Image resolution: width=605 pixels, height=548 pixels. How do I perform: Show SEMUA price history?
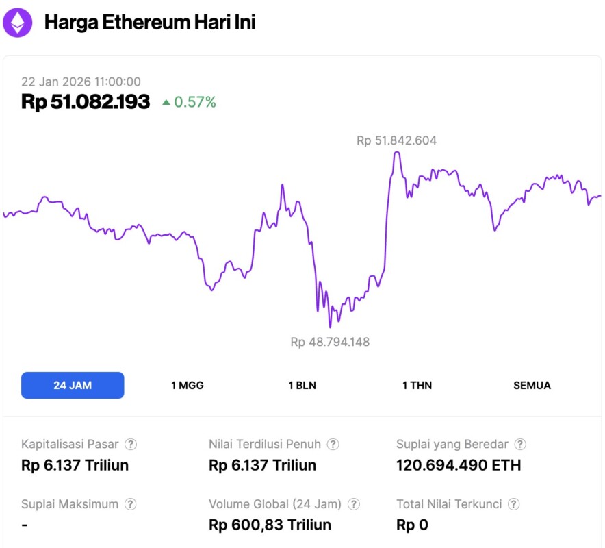pyautogui.click(x=532, y=385)
